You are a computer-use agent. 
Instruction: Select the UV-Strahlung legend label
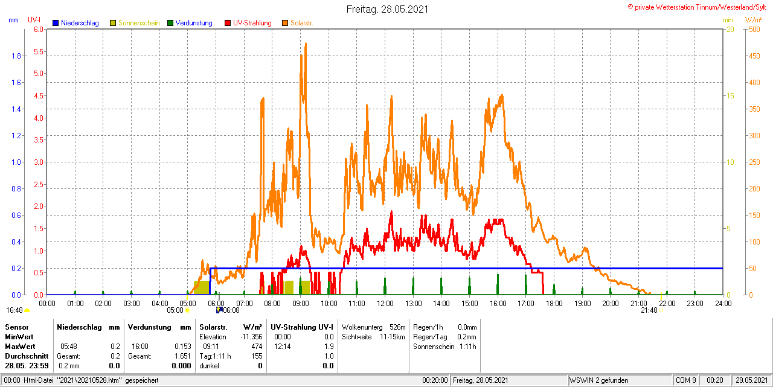[x=252, y=23]
